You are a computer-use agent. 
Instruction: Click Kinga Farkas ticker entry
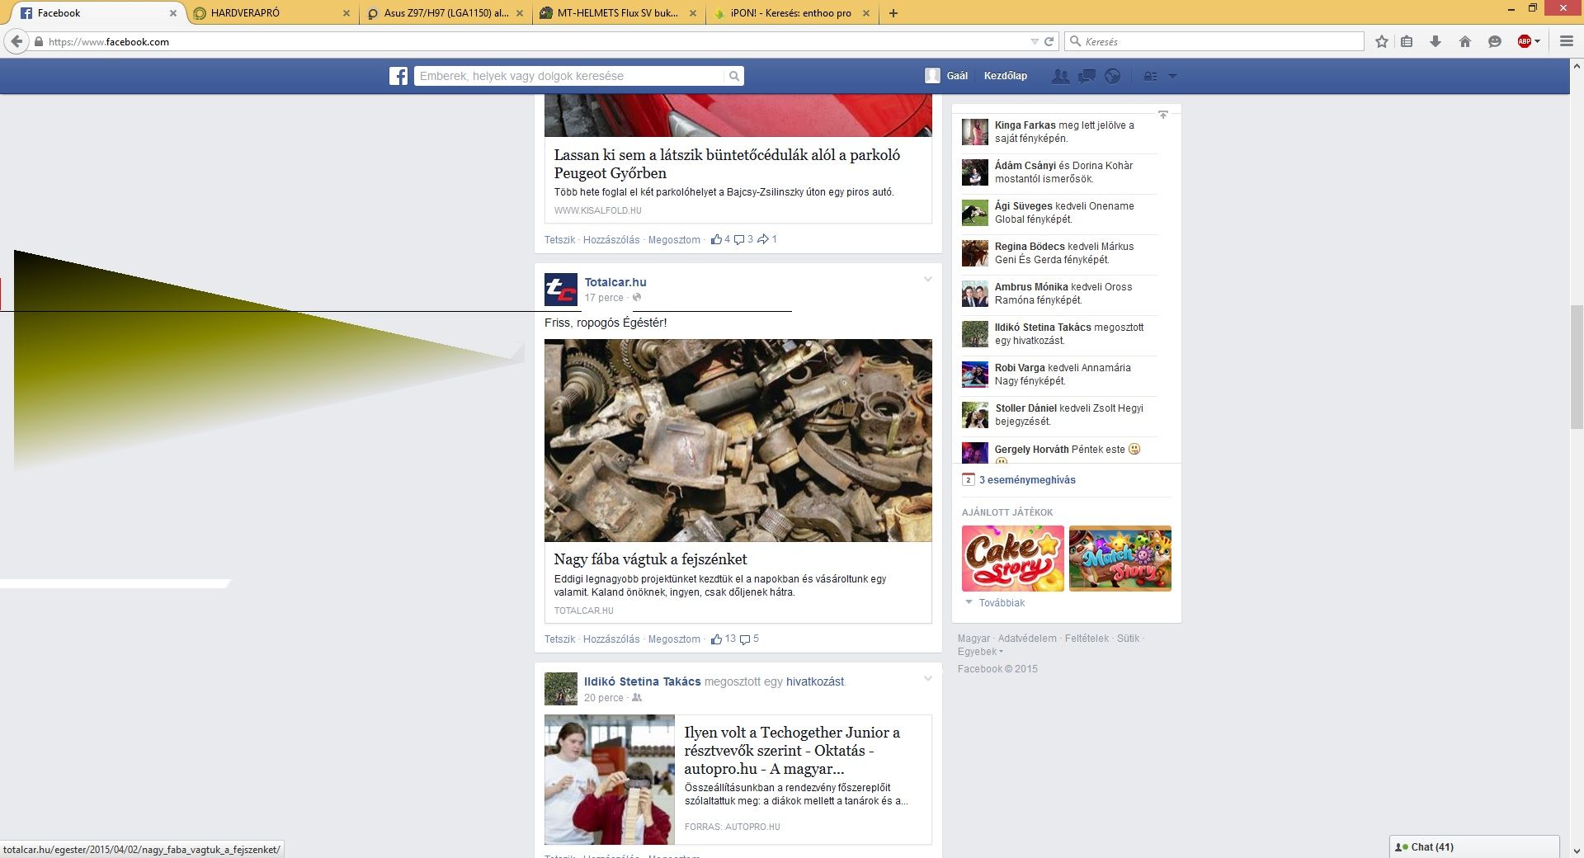point(1059,132)
